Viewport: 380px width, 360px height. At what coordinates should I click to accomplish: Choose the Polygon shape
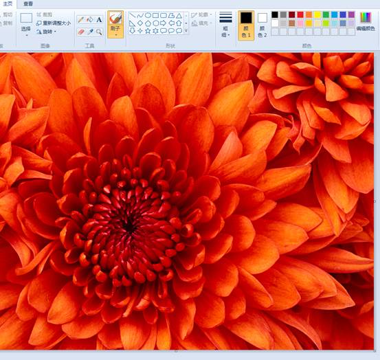tap(171, 16)
